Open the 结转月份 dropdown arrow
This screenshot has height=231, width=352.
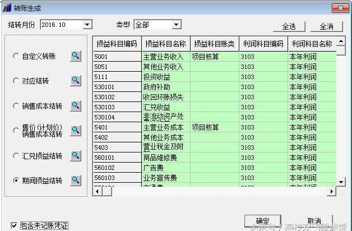pos(87,25)
